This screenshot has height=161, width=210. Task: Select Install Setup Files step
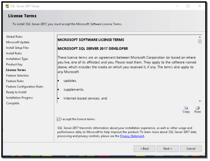coord(17,48)
